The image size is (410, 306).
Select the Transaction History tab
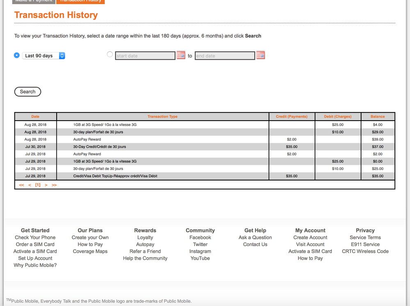[x=80, y=1]
